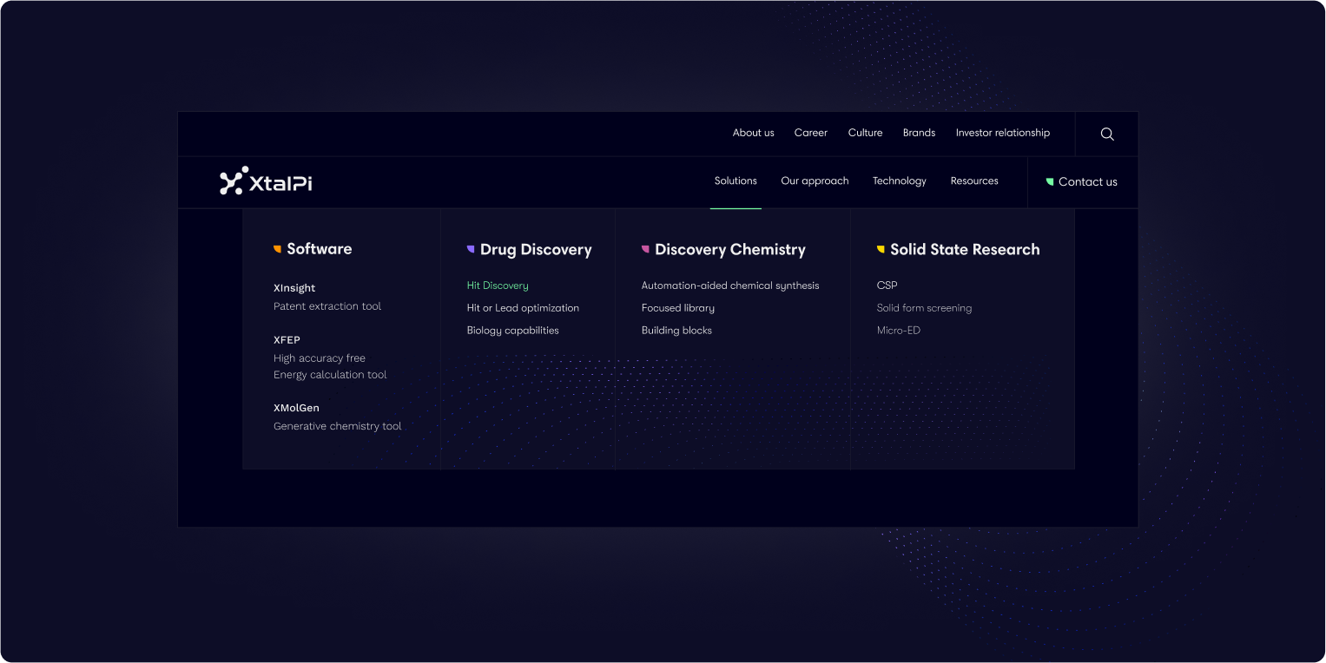Open Hit or Lead optimization
This screenshot has height=663, width=1326.
[523, 308]
